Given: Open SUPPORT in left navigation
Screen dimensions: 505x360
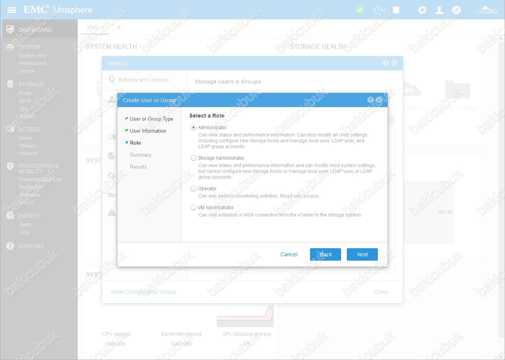Looking at the screenshot, I should [31, 246].
